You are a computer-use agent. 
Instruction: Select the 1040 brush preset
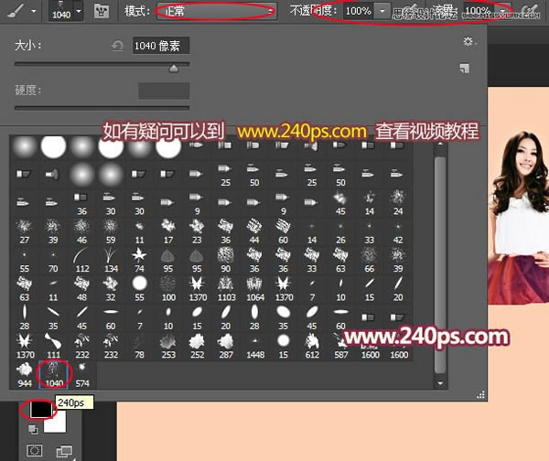tap(54, 375)
